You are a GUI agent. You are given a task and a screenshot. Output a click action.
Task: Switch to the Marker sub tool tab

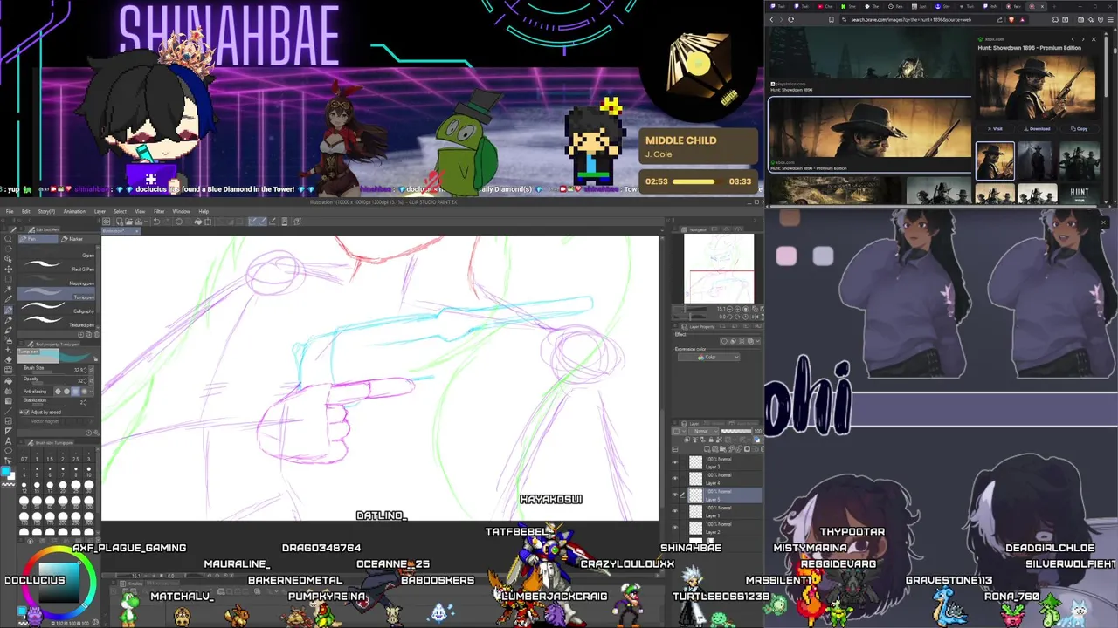[x=79, y=239]
